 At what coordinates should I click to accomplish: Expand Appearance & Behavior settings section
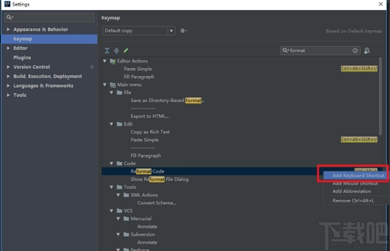pyautogui.click(x=8, y=30)
